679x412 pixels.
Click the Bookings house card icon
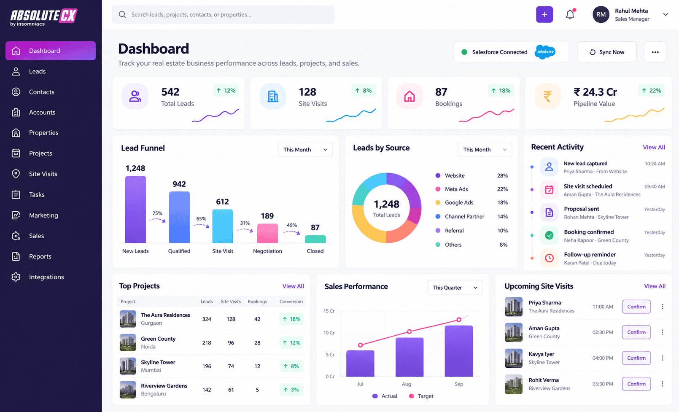point(410,96)
